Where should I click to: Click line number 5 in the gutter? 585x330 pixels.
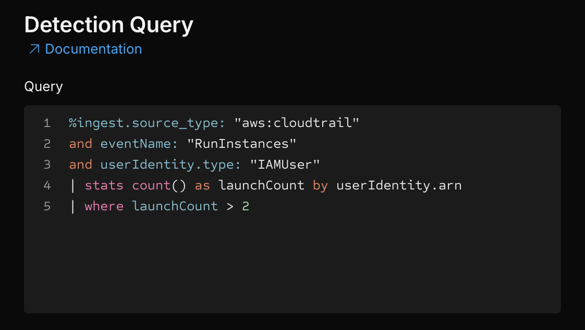coord(47,206)
